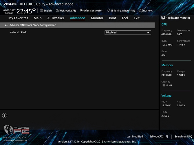Select the Advanced tab
Image resolution: width=194 pixels, height=145 pixels.
77,18
